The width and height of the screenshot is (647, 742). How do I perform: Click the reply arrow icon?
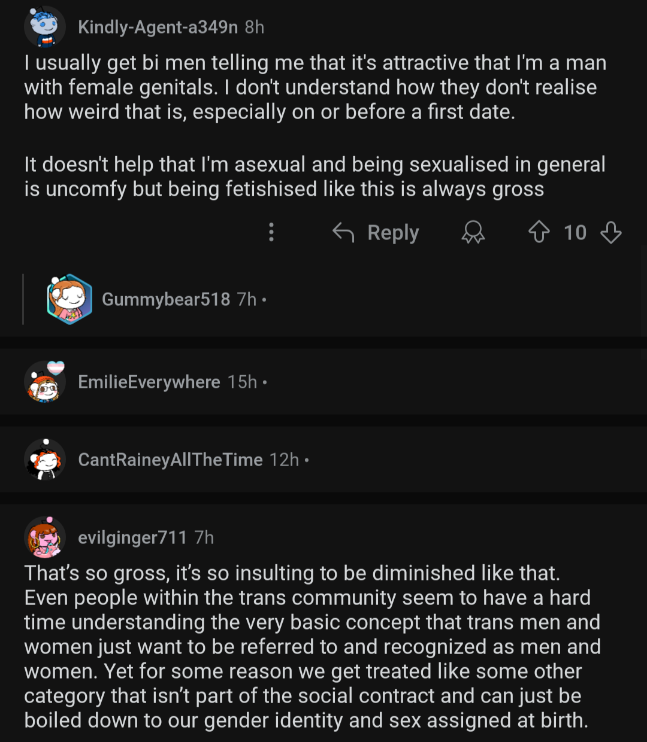[343, 232]
